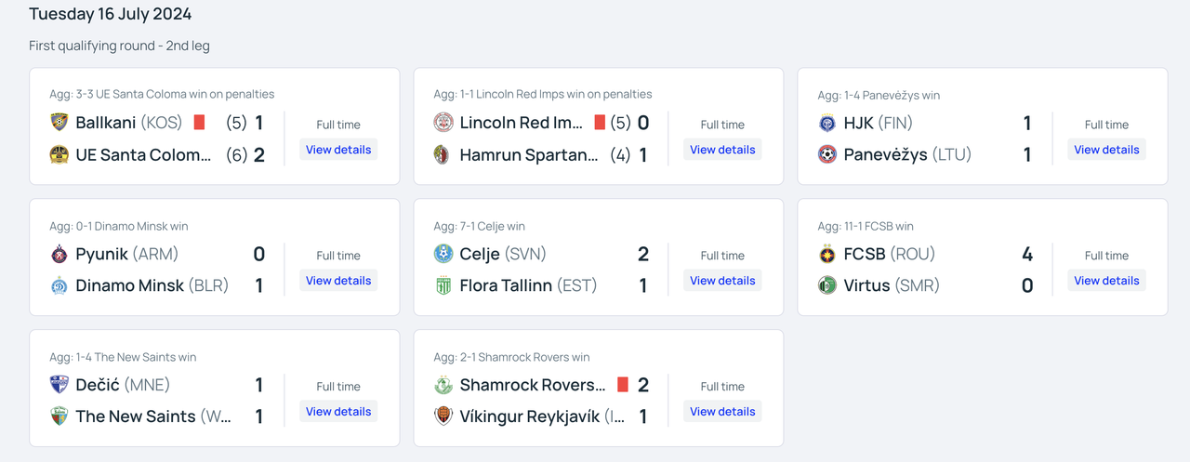Viewport: 1190px width, 462px height.
Task: Click the HJK team badge icon
Action: tap(827, 124)
